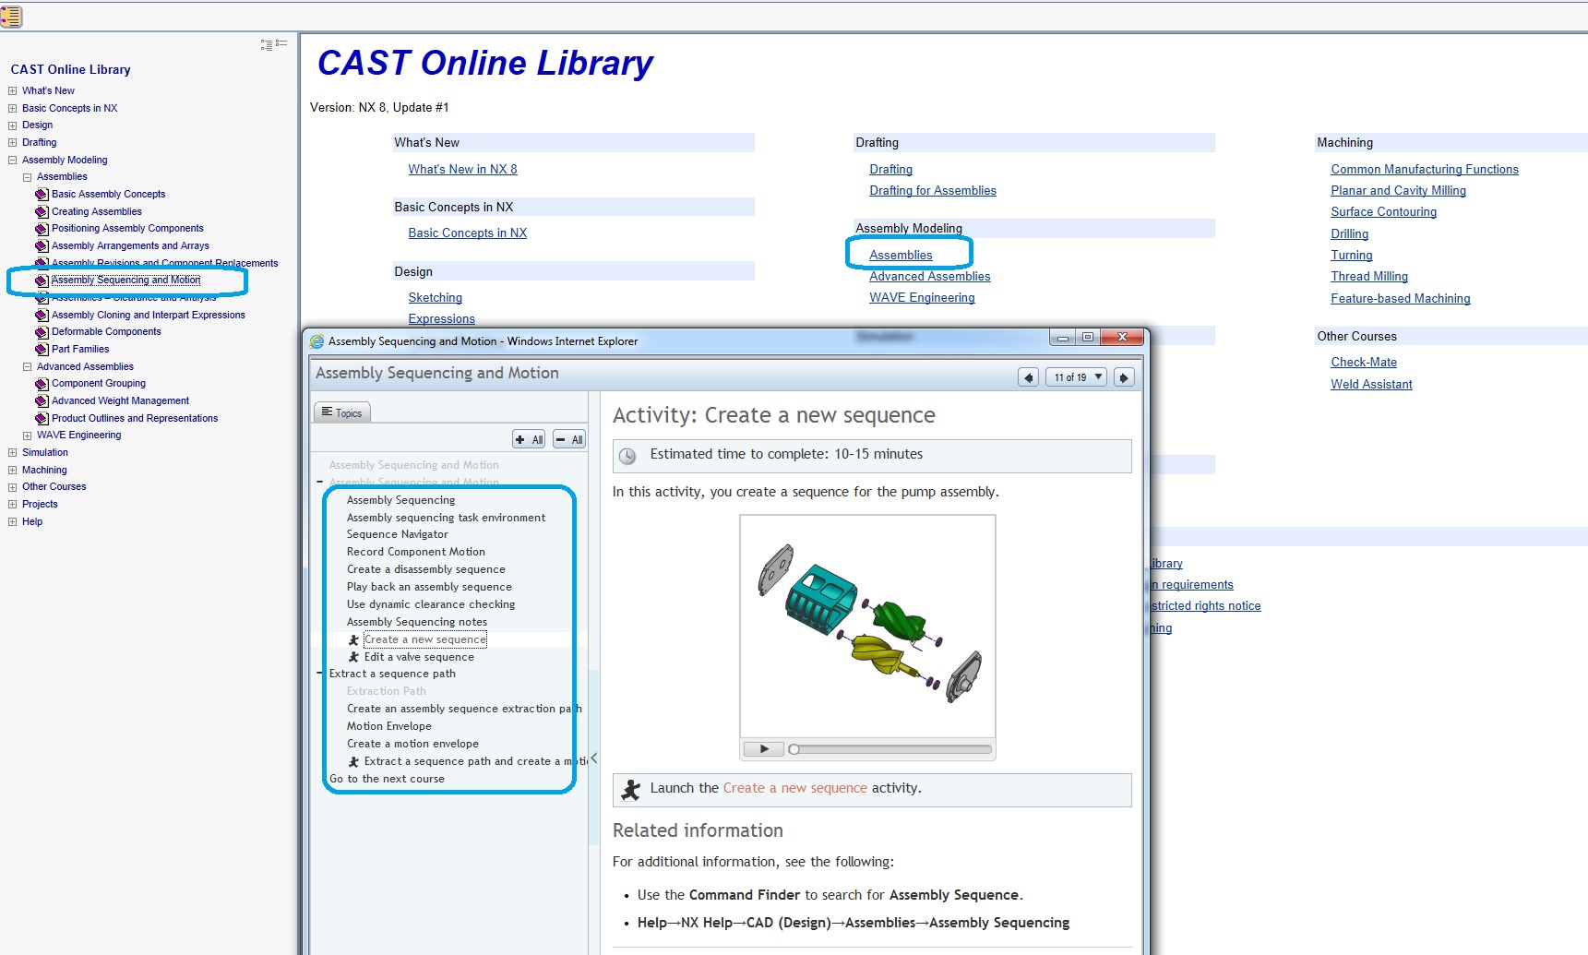Open the Assemblies link under Assembly Modeling
Image resolution: width=1588 pixels, height=955 pixels.
click(x=901, y=256)
